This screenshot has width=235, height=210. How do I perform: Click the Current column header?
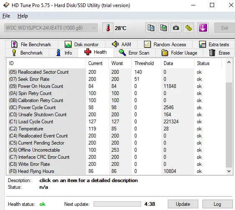97,63
